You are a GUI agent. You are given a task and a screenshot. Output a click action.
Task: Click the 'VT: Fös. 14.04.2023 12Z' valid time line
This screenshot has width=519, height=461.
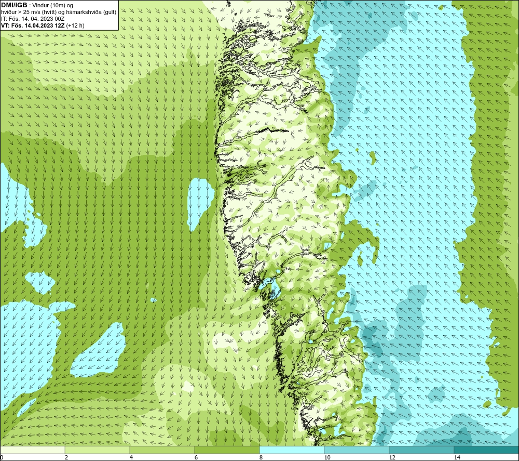(43, 25)
